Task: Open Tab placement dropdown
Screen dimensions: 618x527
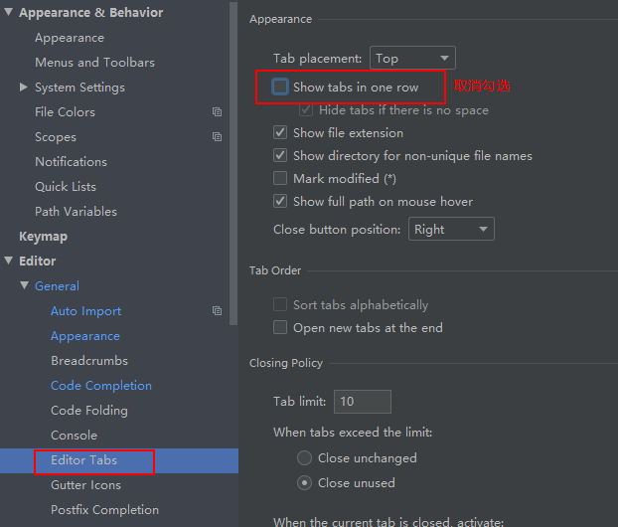Action: pyautogui.click(x=412, y=59)
